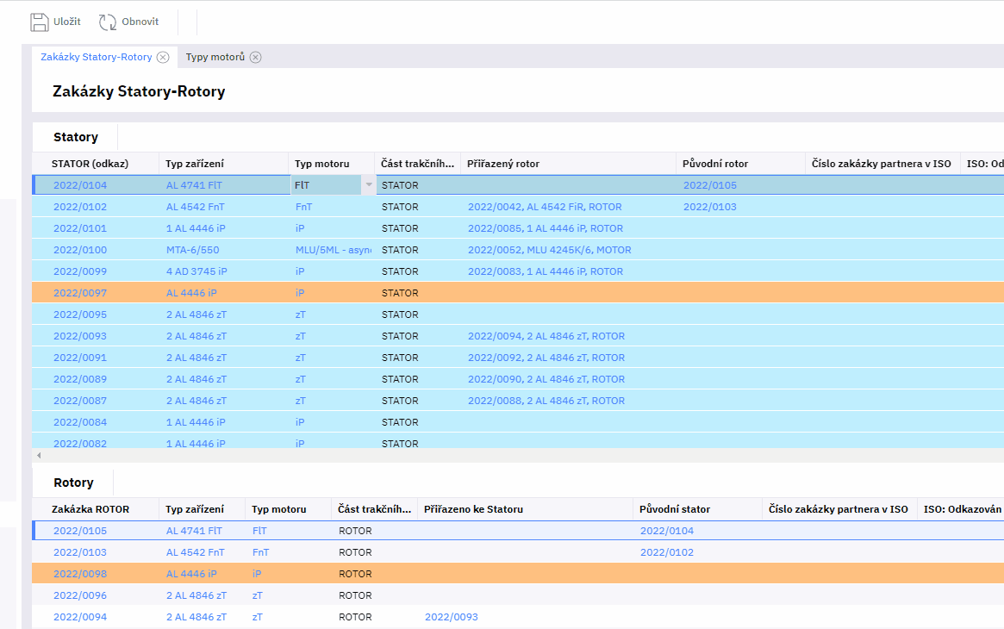
Task: Close the Zakázky Statory-Rotory tab
Action: tap(163, 57)
